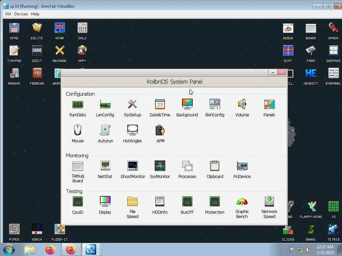
Task: Launch the FLOOD-IT game
Action: coord(59,232)
